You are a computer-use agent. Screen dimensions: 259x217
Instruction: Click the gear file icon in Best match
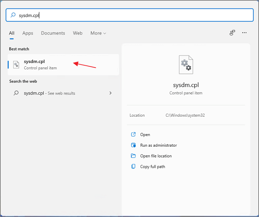coord(16,65)
